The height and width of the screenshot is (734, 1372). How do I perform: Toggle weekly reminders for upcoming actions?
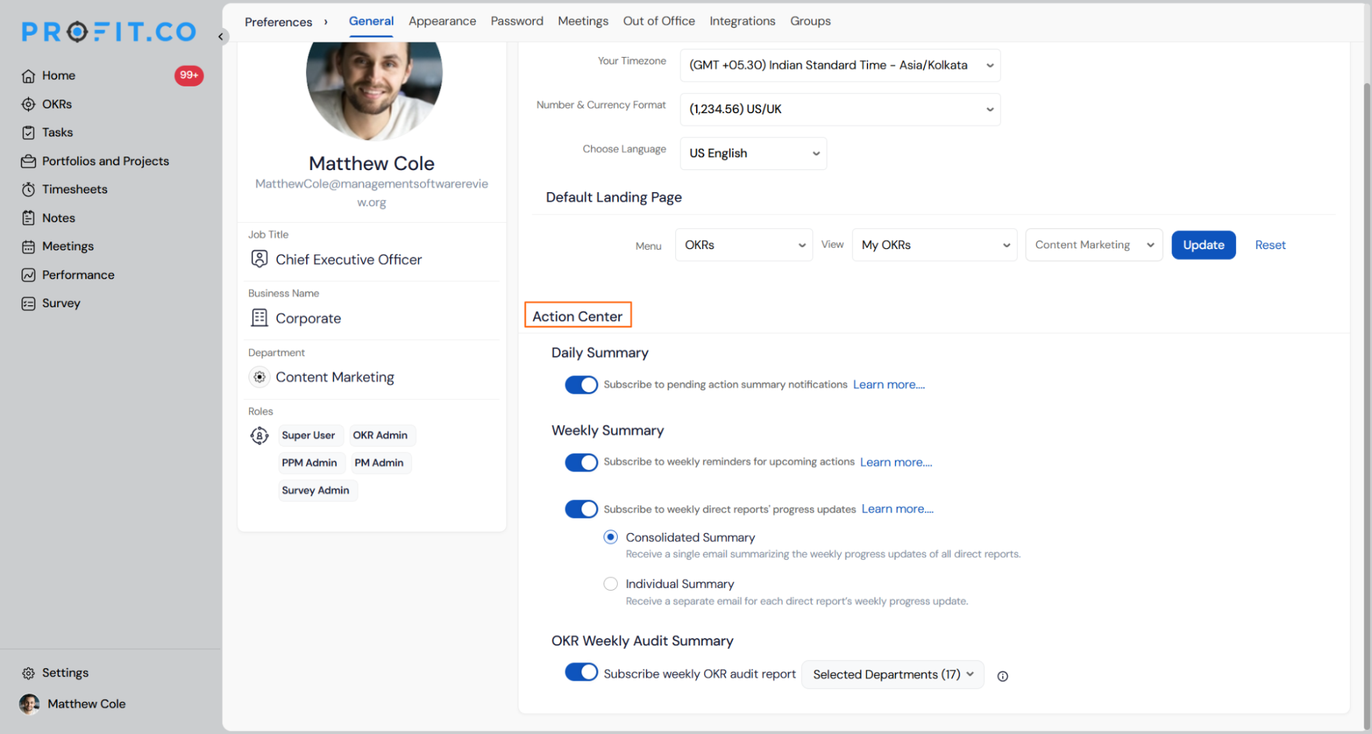581,462
